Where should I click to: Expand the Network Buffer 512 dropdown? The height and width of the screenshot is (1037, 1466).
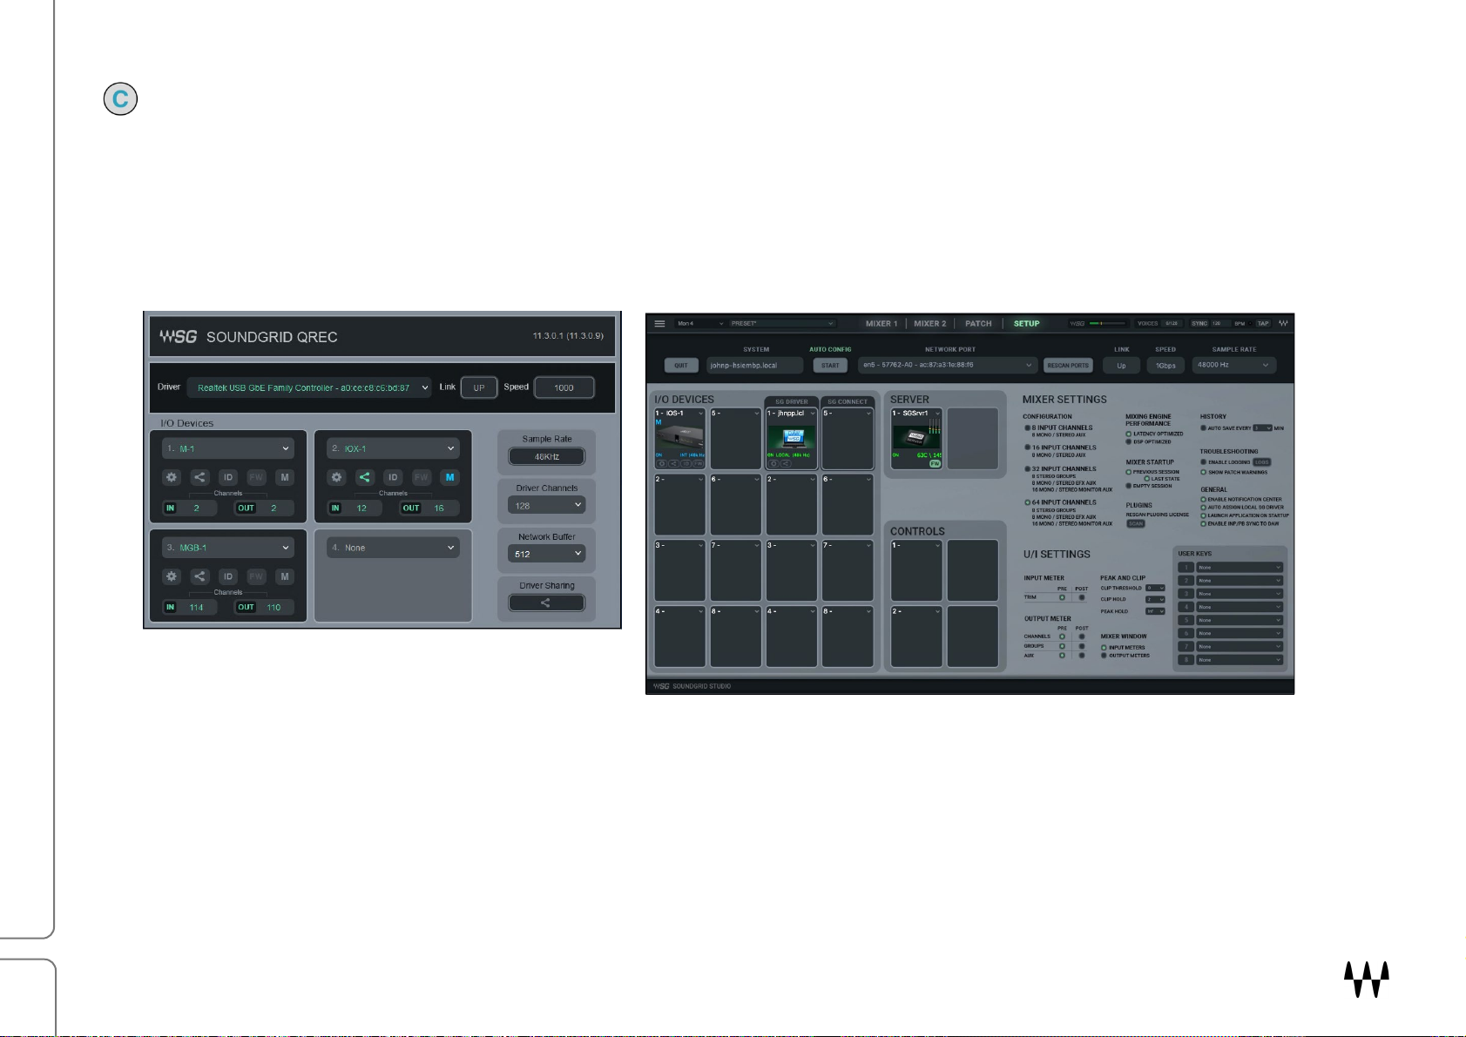point(546,554)
